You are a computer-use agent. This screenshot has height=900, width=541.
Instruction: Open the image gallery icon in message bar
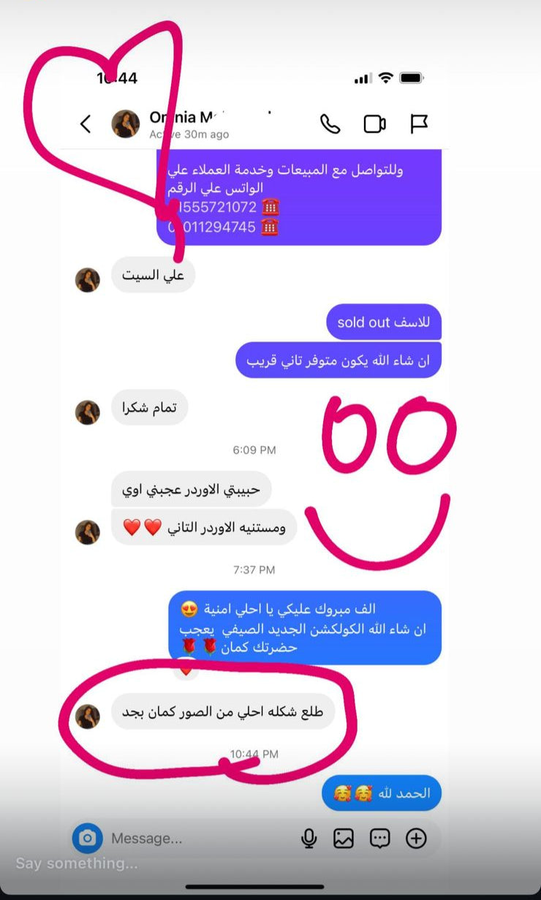pos(344,839)
